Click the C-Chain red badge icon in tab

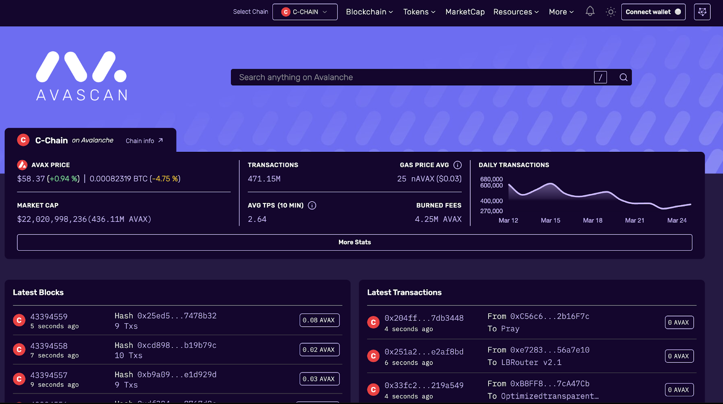coord(23,140)
